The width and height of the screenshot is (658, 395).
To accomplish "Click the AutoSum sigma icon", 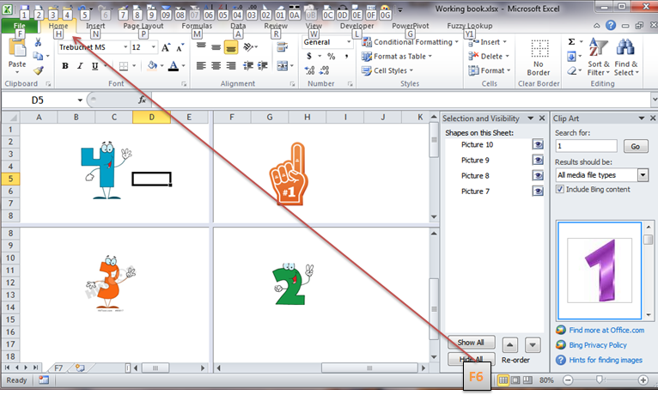I will pyautogui.click(x=572, y=42).
